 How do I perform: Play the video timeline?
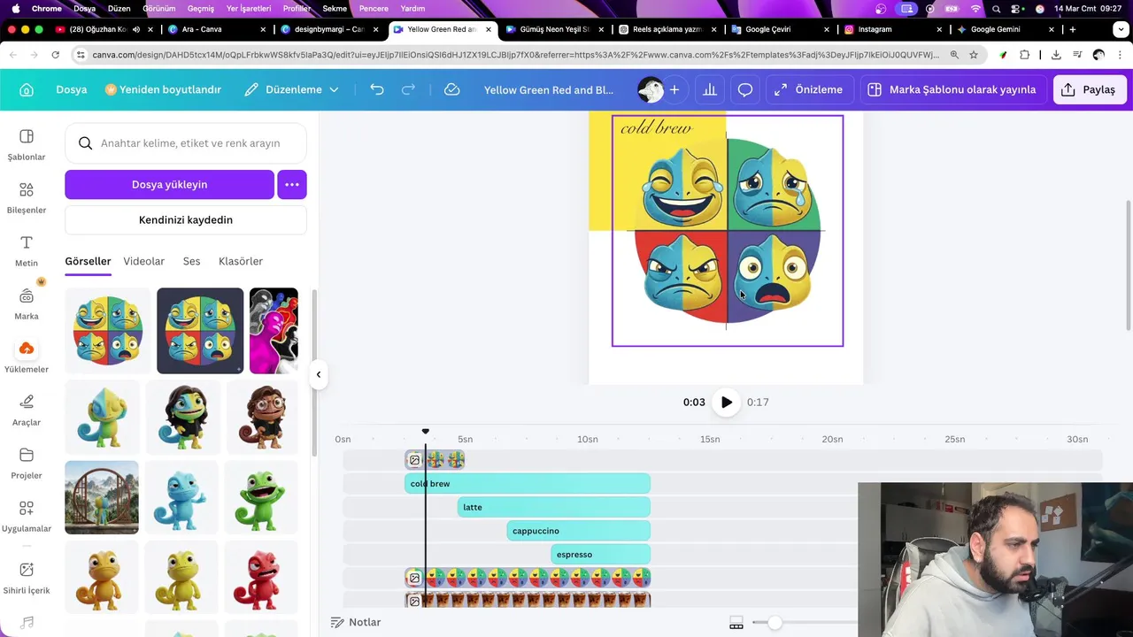(726, 402)
